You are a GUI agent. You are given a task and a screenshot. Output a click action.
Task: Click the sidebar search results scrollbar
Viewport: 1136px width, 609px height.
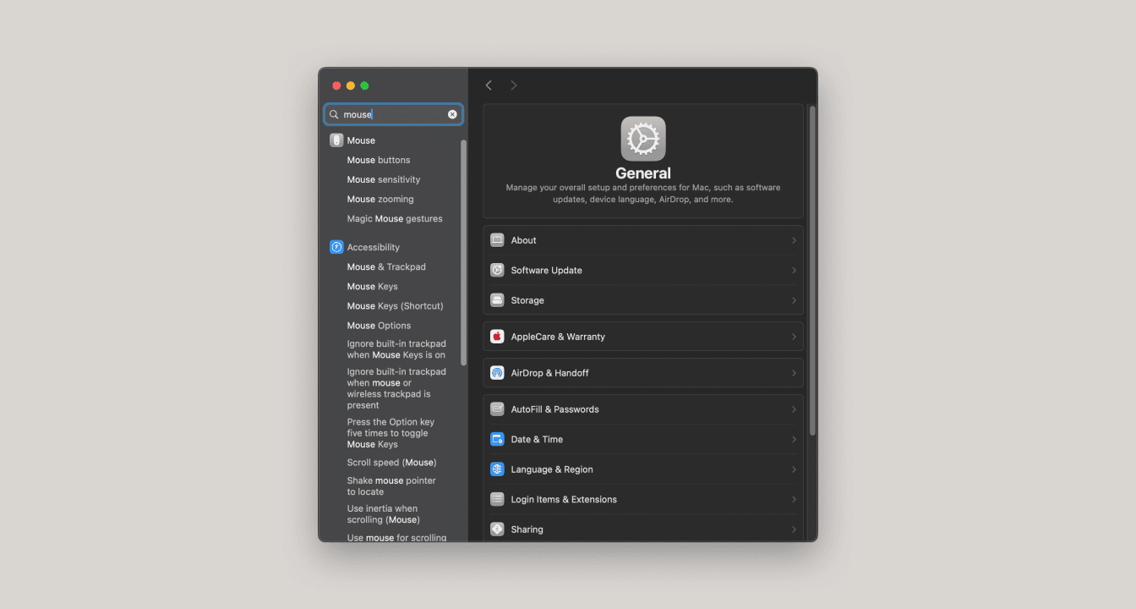point(463,252)
